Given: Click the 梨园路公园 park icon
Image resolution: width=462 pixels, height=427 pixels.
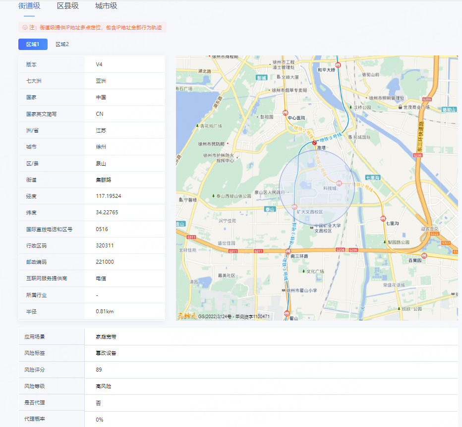Looking at the screenshot, I should click(385, 242).
